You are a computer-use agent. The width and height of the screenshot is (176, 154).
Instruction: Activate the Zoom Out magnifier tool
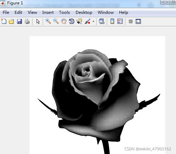click(x=56, y=21)
